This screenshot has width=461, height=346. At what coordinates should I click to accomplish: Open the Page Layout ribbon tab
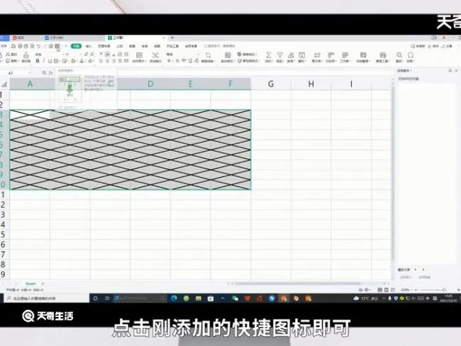point(104,46)
